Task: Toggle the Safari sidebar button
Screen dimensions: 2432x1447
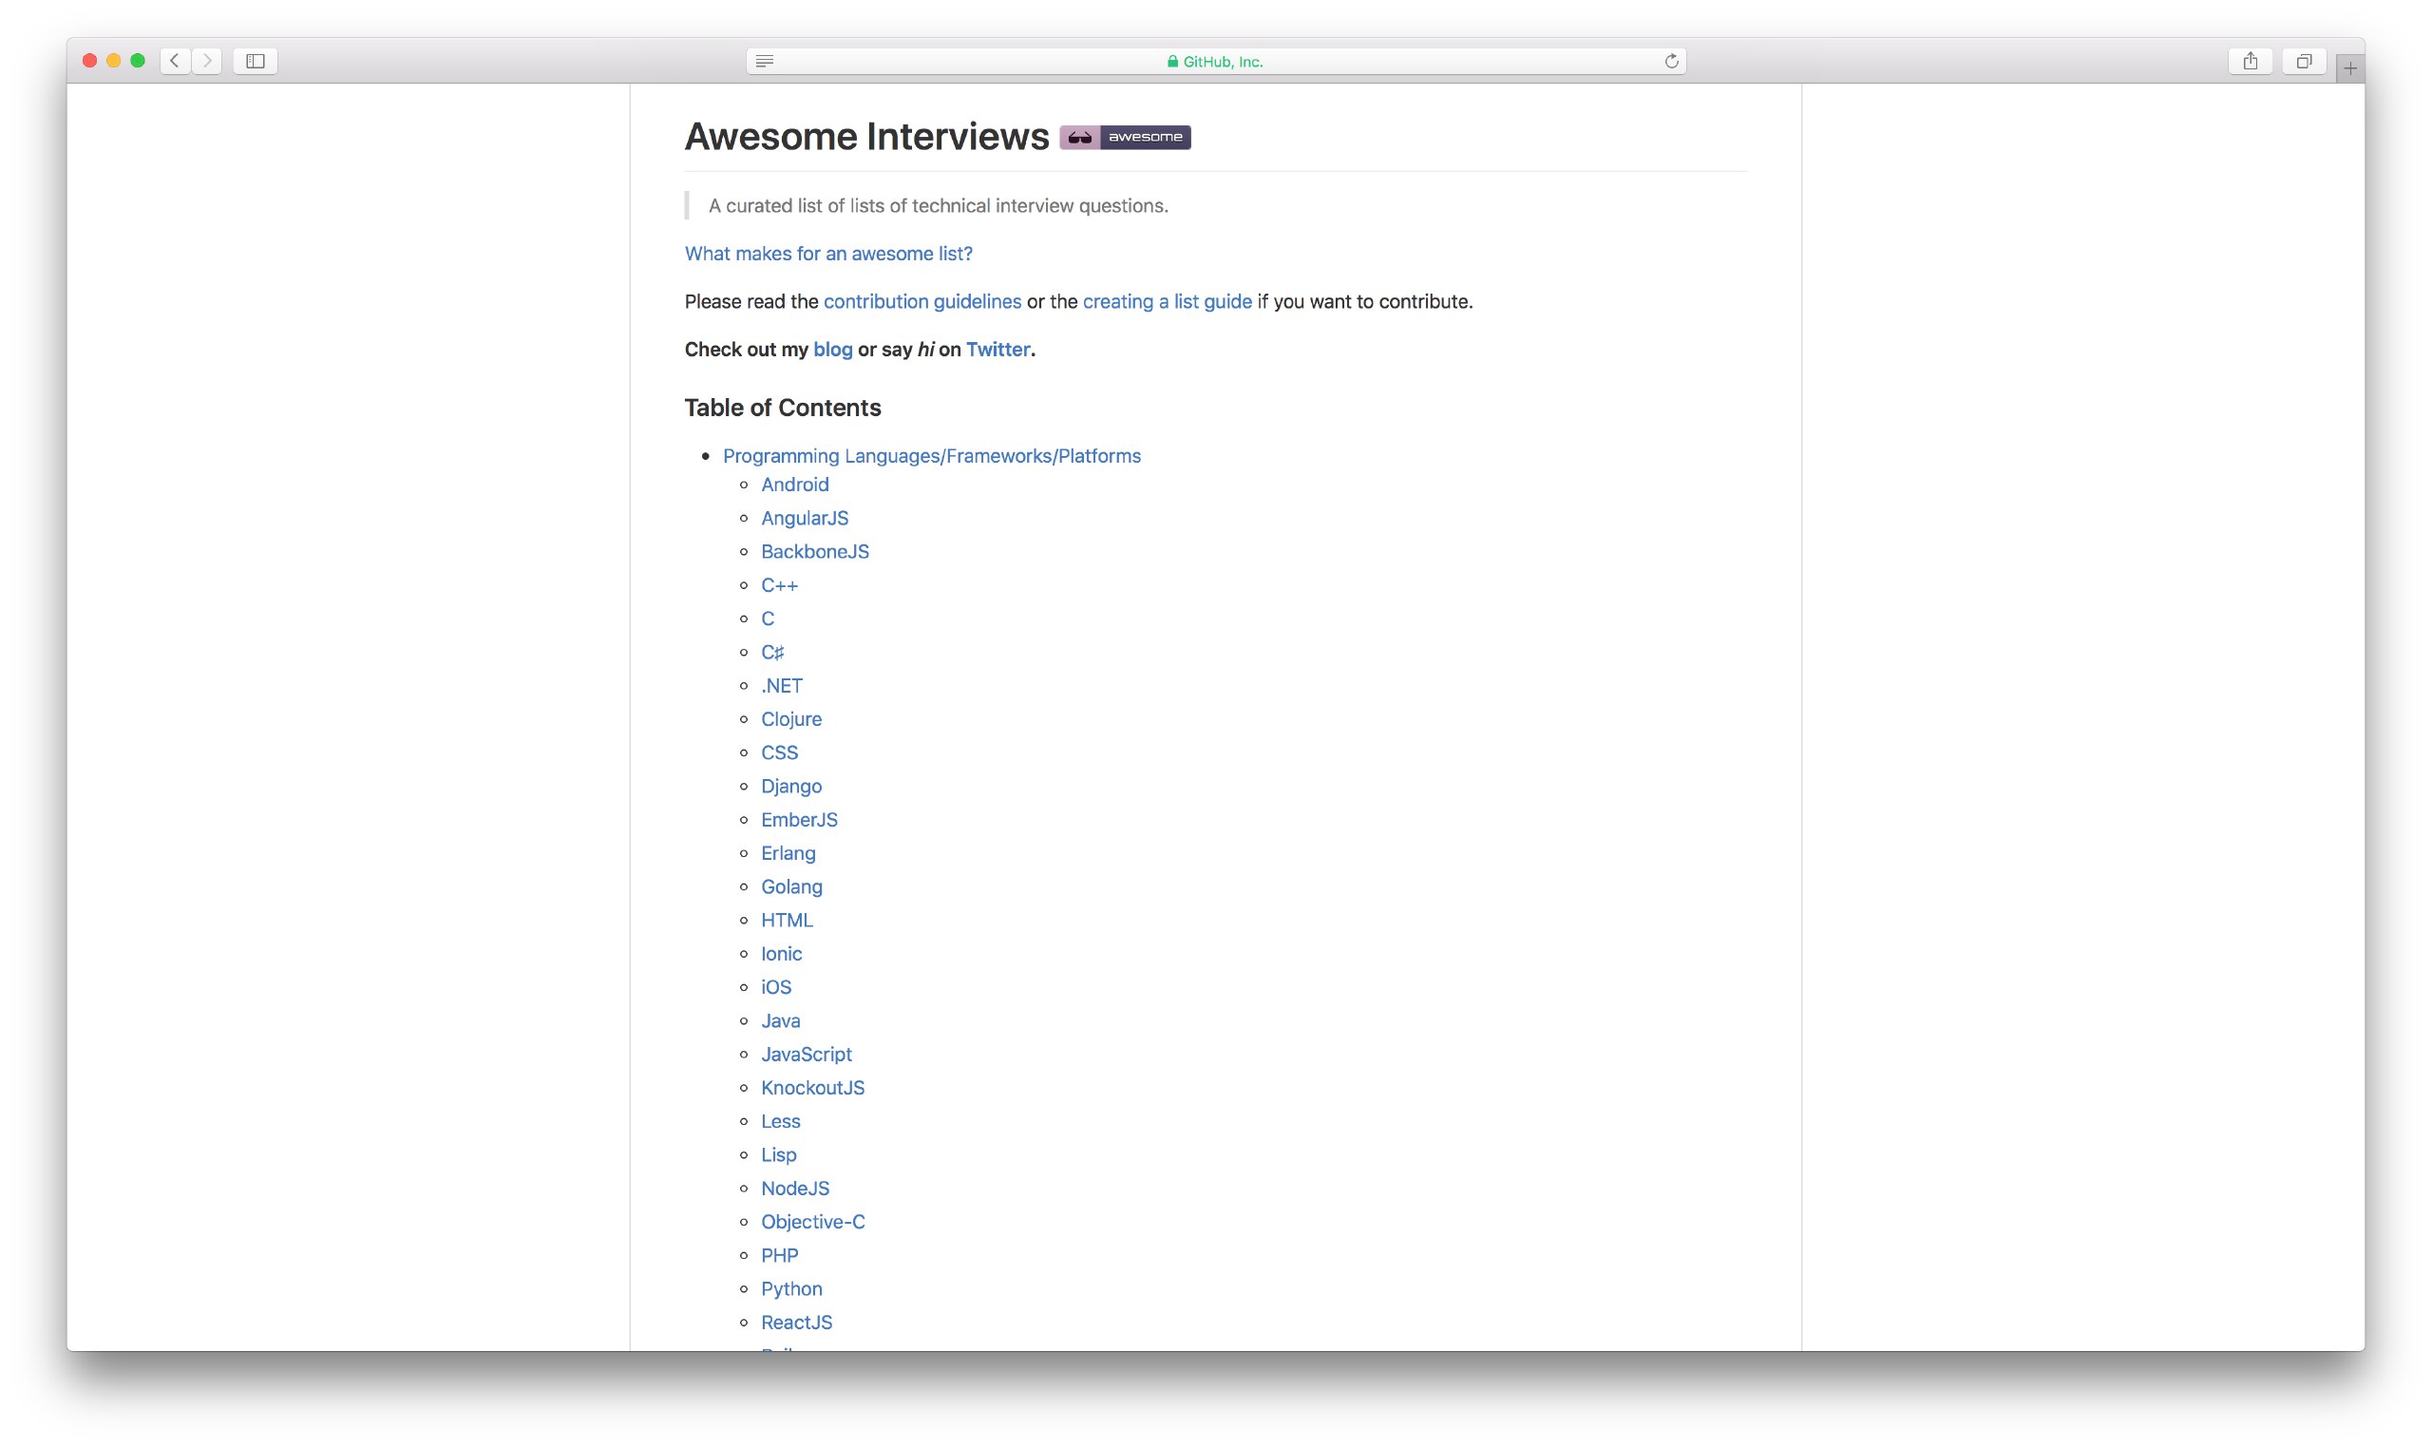Action: tap(256, 61)
